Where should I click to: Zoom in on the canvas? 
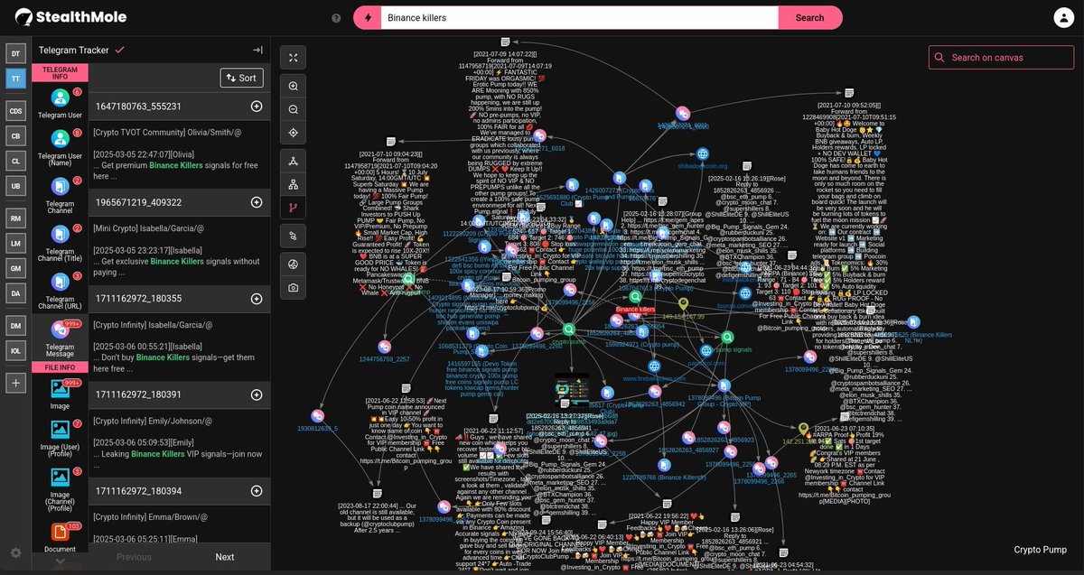[294, 86]
